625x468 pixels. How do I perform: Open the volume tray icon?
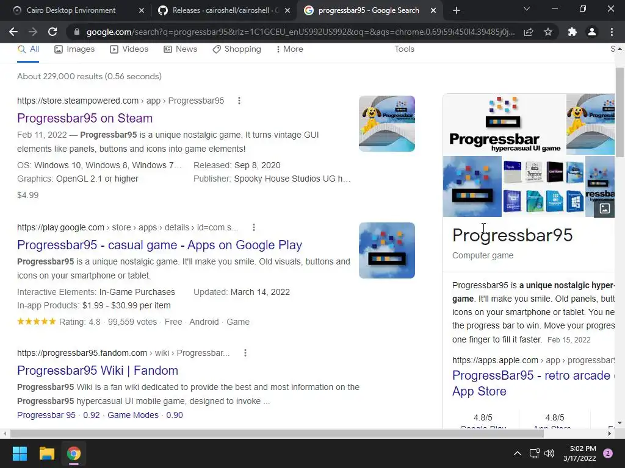click(549, 453)
